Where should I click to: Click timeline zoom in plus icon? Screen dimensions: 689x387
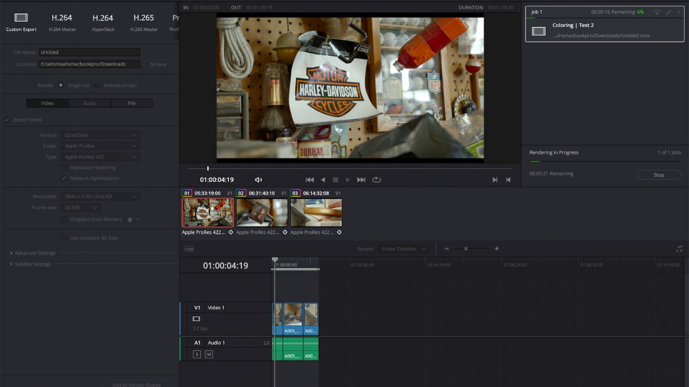click(x=497, y=249)
